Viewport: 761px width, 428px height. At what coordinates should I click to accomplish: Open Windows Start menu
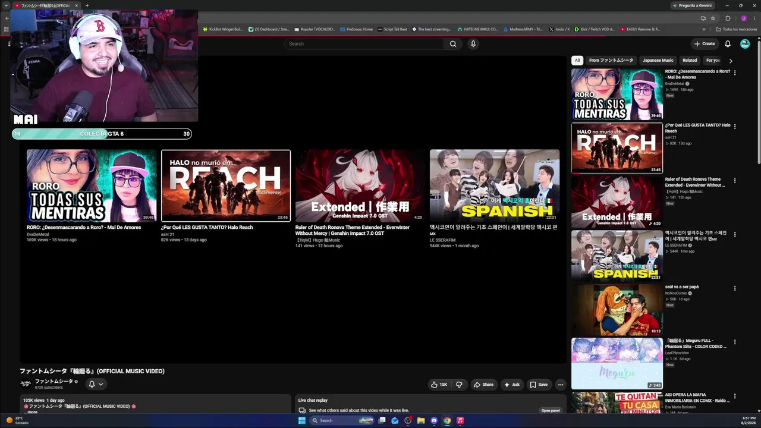[x=301, y=420]
